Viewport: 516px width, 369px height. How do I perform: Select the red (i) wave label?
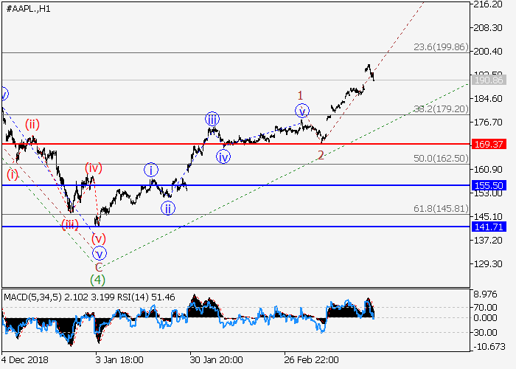pyautogui.click(x=13, y=174)
